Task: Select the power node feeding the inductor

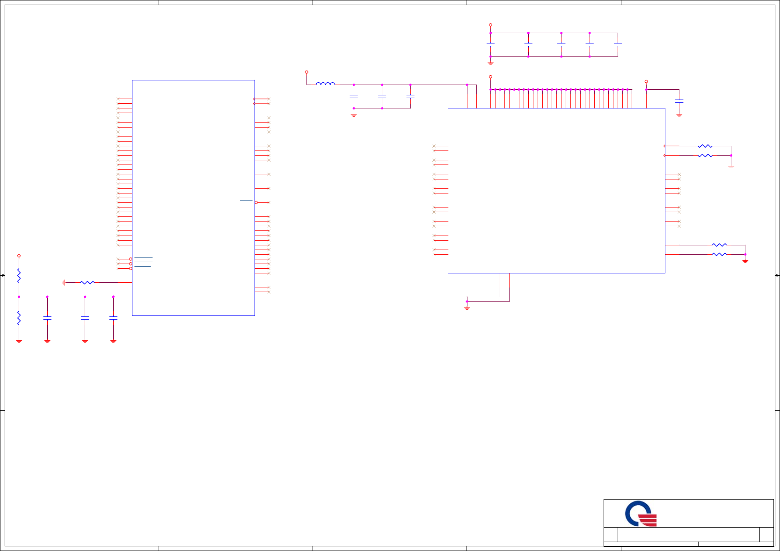Action: pyautogui.click(x=306, y=72)
